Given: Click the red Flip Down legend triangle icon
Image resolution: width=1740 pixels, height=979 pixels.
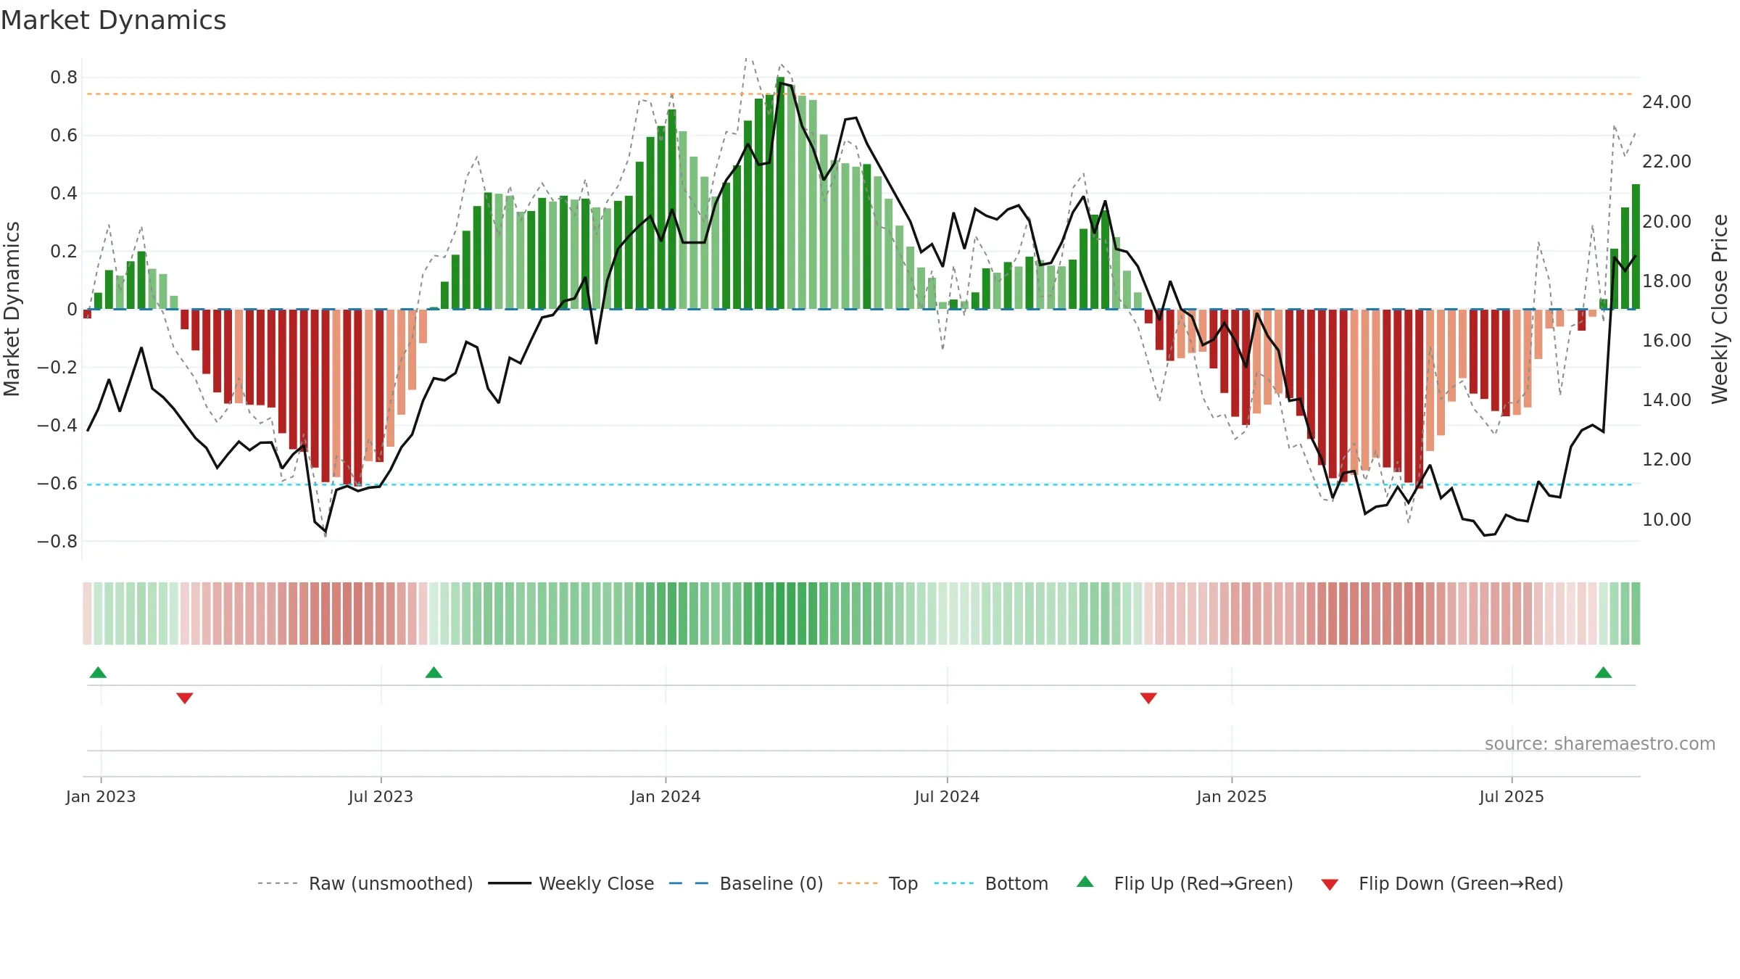Looking at the screenshot, I should (1330, 885).
